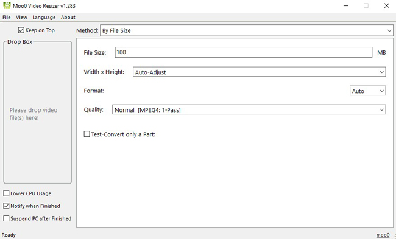Open the View menu

click(21, 18)
